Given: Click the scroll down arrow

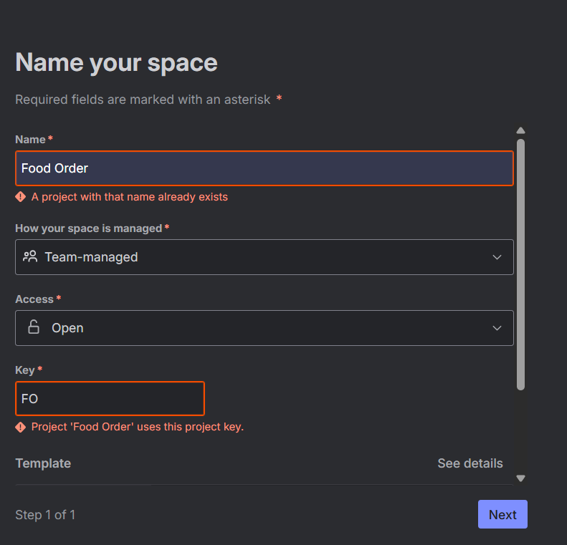Looking at the screenshot, I should [x=521, y=478].
